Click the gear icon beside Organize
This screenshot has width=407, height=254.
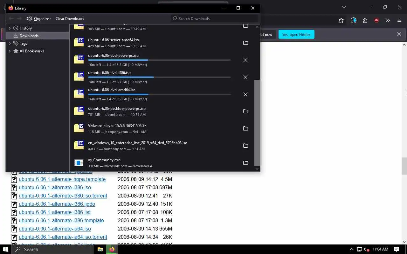(30, 18)
